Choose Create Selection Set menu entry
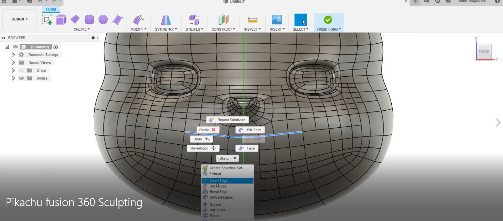Image resolution: width=503 pixels, height=221 pixels. coord(227,168)
